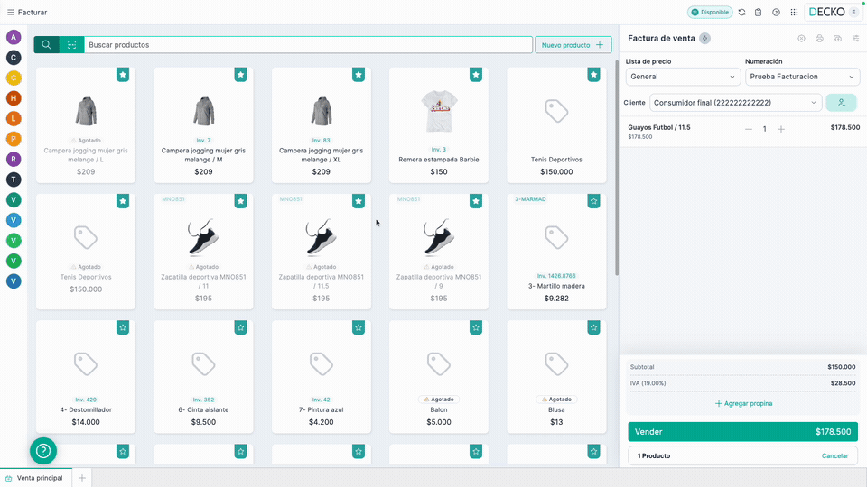Select the dark C category in sidebar
Image resolution: width=867 pixels, height=487 pixels.
click(x=14, y=58)
